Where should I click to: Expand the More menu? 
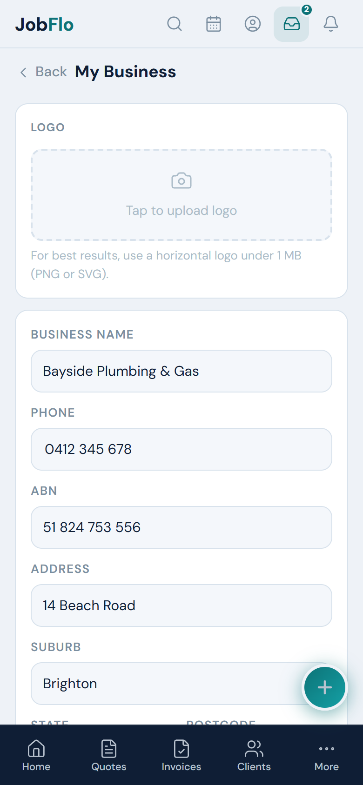(x=327, y=755)
